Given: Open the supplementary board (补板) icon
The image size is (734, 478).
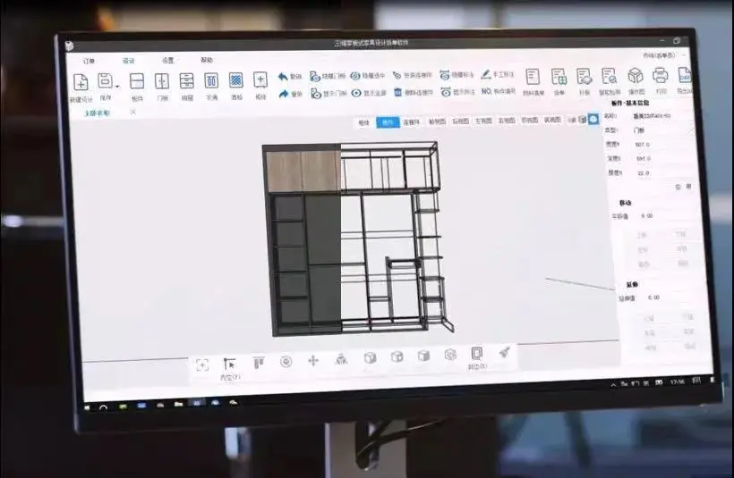Looking at the screenshot, I should 584,76.
